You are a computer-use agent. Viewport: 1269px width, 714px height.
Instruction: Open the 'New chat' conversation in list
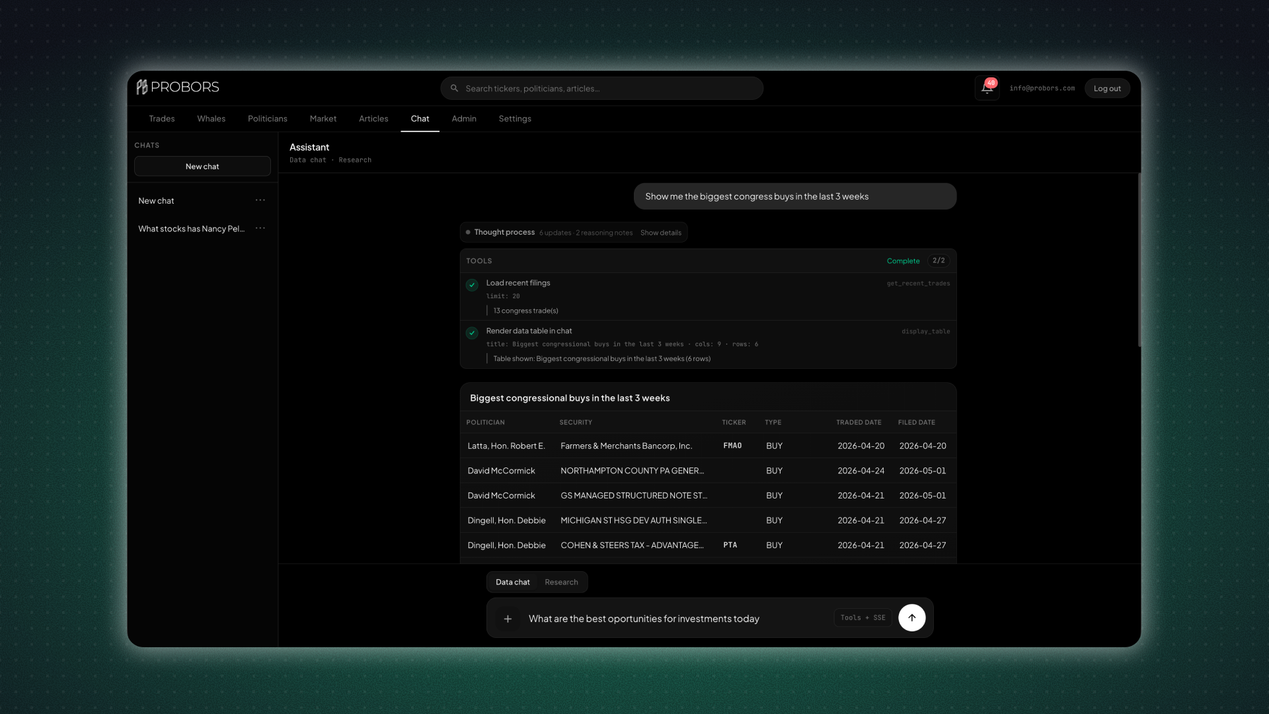coord(156,201)
